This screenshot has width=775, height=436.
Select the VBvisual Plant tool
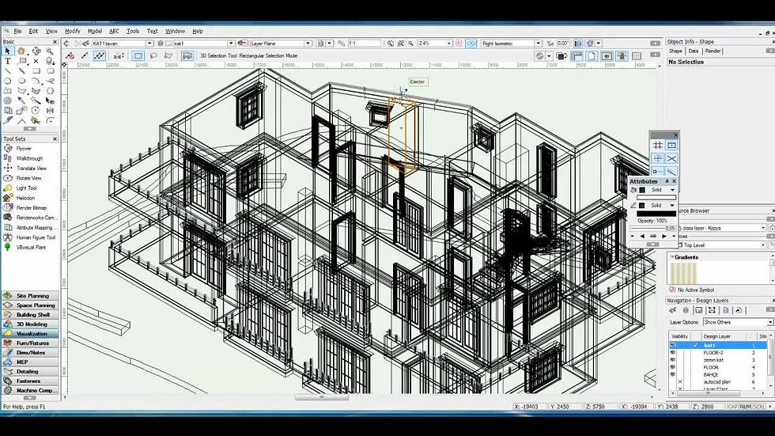coord(31,247)
